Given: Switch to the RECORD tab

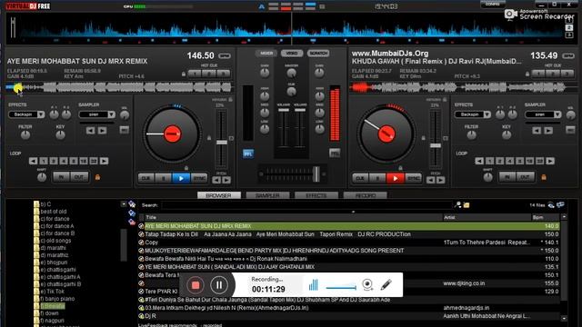Looking at the screenshot, I should pos(366,195).
